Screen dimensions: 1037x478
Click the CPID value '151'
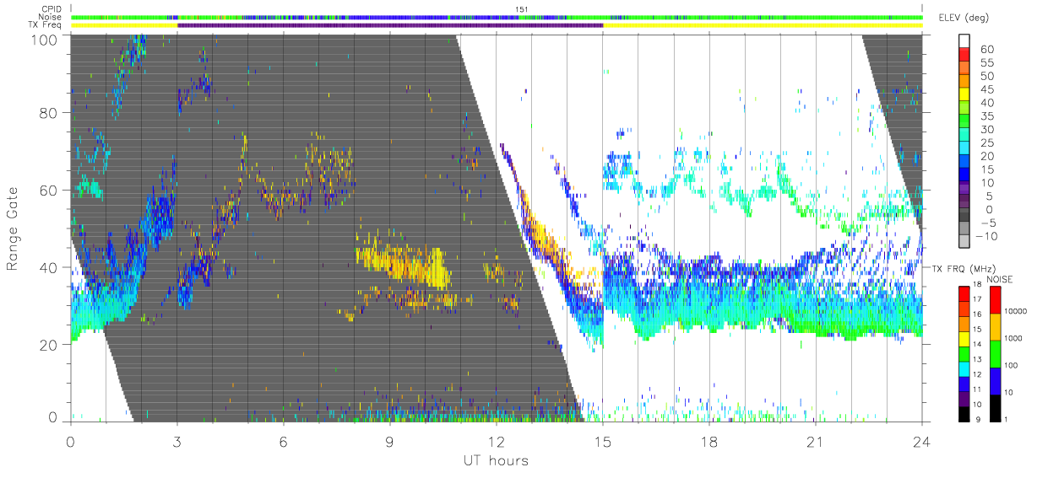pos(522,9)
